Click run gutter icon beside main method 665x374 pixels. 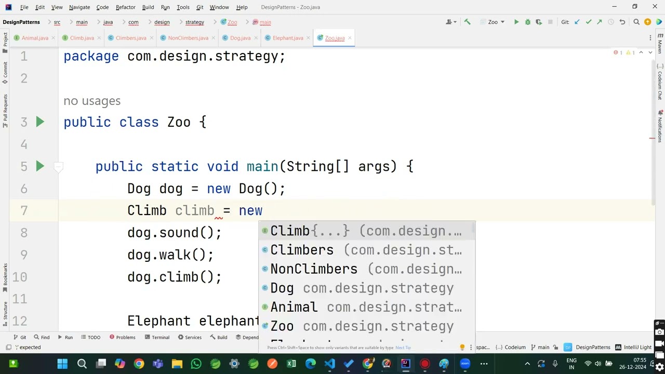(x=40, y=166)
